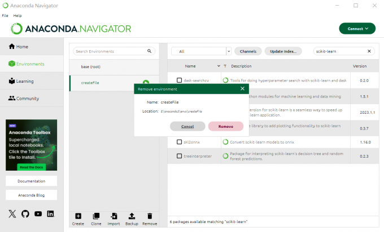Click version 1.16.0 of skl2onnx

pyautogui.click(x=365, y=142)
